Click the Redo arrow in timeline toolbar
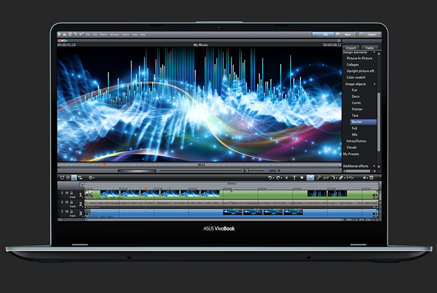This screenshot has height=293, width=437. click(279, 178)
